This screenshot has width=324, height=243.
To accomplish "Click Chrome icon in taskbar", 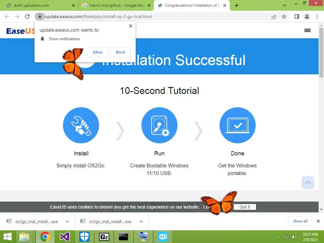I will 45,237.
